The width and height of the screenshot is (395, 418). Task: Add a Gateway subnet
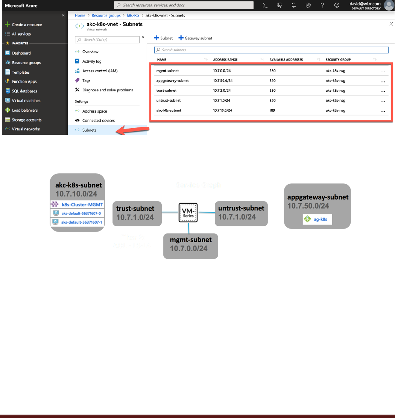point(195,38)
